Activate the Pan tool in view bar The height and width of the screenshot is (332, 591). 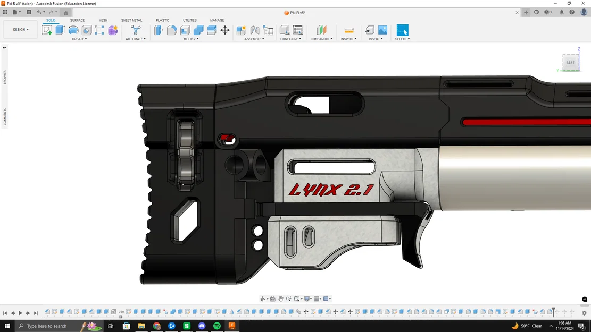pos(280,299)
